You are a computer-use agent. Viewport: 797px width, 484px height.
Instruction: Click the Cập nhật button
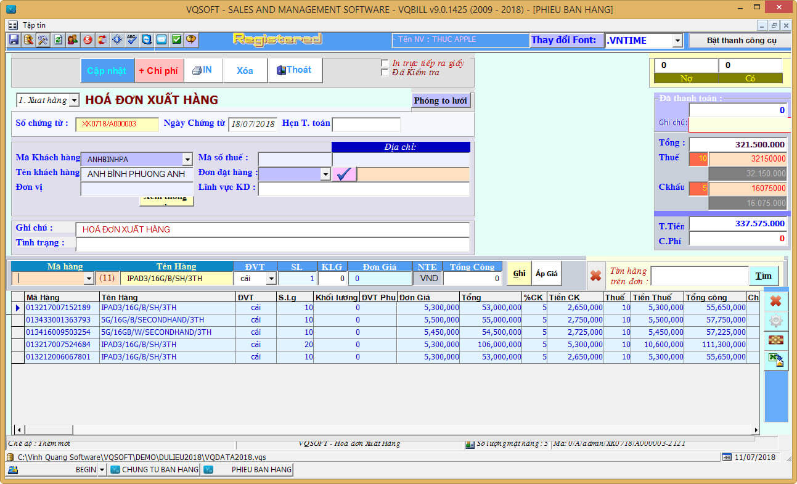click(x=107, y=71)
